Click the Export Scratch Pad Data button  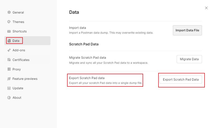tap(181, 80)
